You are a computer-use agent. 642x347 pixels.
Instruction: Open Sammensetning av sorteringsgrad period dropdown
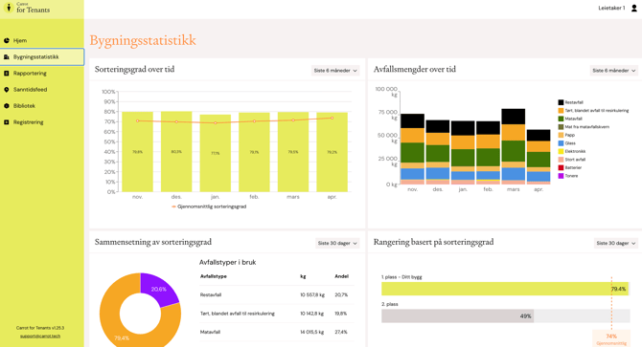(337, 243)
